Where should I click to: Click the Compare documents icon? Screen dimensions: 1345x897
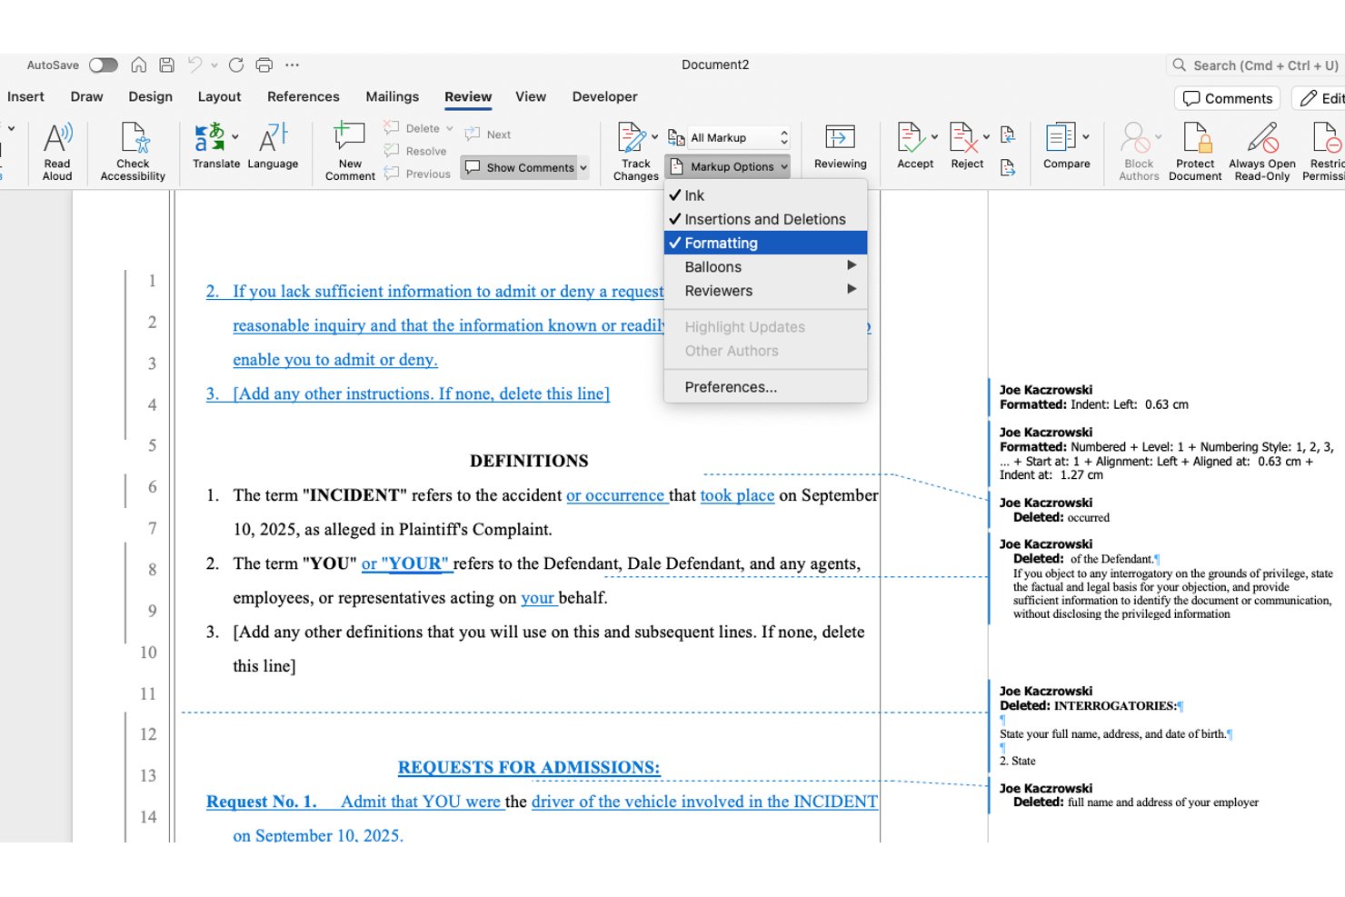click(1061, 137)
